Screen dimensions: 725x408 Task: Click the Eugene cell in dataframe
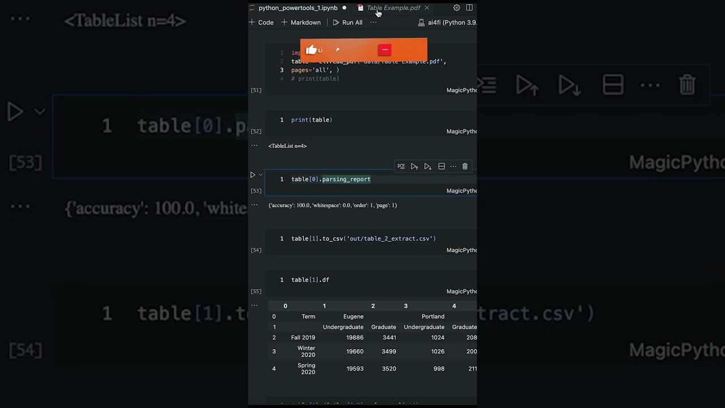click(x=353, y=317)
